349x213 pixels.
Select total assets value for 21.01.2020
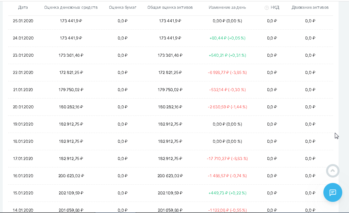170,90
